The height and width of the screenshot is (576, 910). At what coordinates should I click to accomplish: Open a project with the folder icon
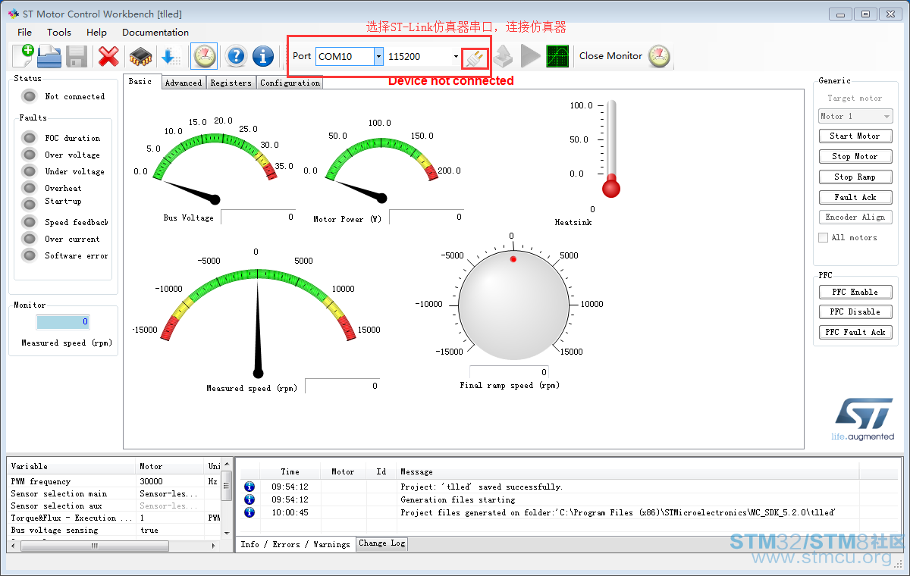(49, 56)
